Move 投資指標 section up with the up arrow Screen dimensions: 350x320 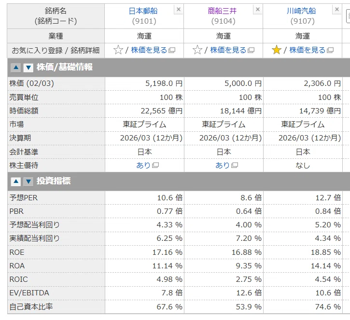16,181
